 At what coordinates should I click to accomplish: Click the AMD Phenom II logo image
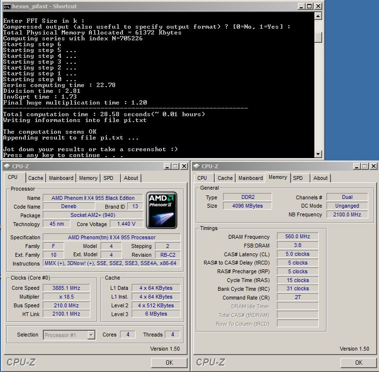[x=161, y=210]
